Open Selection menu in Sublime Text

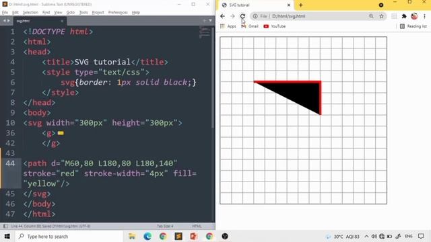click(30, 12)
